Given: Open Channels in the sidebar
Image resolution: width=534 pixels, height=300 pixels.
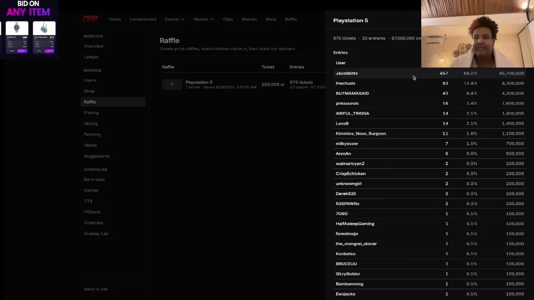Looking at the screenshot, I should pyautogui.click(x=93, y=223).
